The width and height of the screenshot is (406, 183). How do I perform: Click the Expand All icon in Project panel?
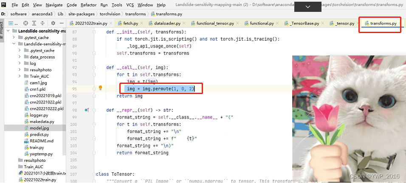coord(34,23)
